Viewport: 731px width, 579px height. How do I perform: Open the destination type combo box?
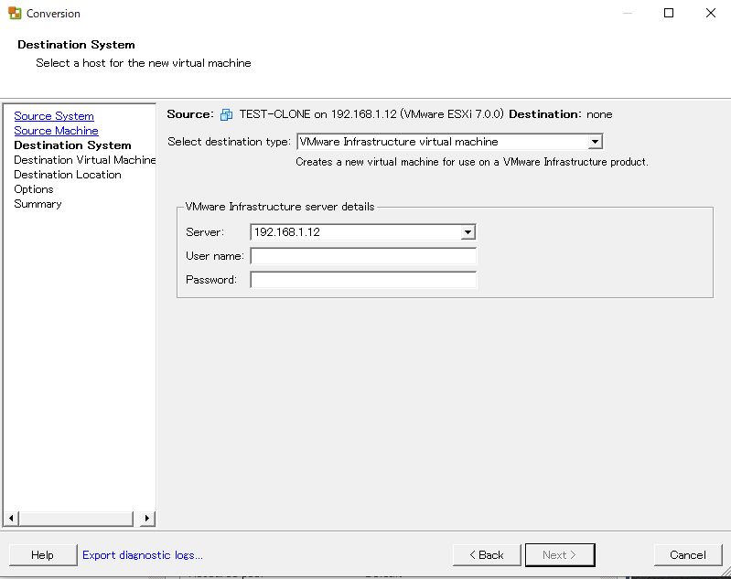coord(449,142)
